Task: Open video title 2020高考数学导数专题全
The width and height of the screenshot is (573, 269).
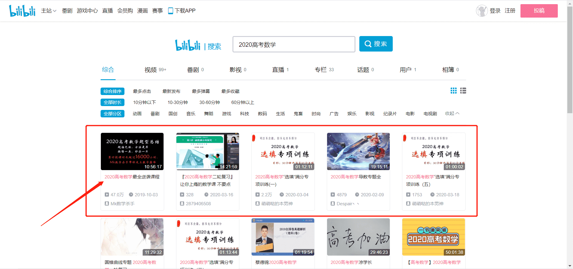Action: tap(356, 177)
